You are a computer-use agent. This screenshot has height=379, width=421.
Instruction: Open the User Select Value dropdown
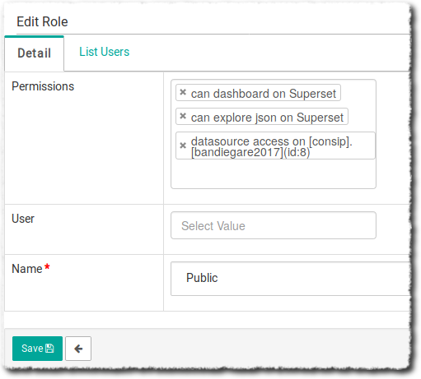pyautogui.click(x=274, y=225)
